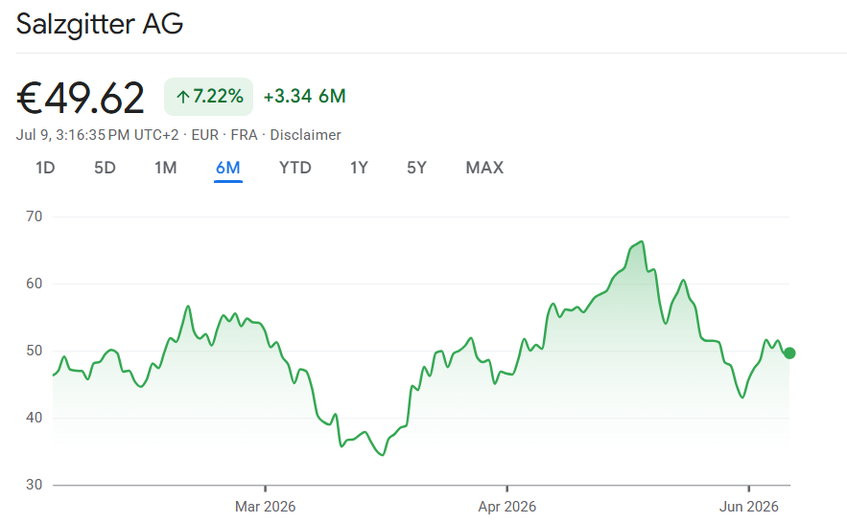Select the 1D time range tab
This screenshot has width=847, height=523.
point(45,168)
